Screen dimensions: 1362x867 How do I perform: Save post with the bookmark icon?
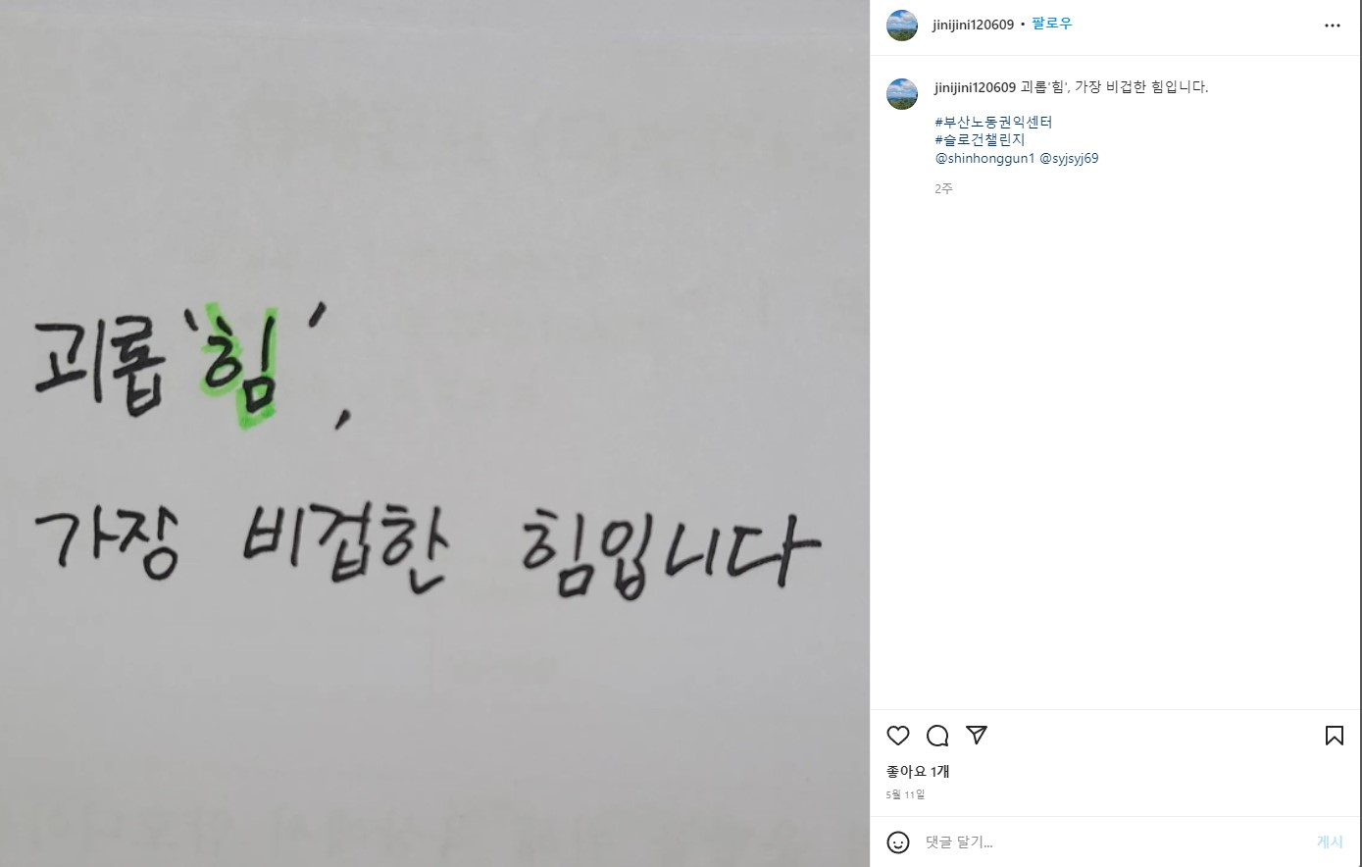[x=1335, y=736]
